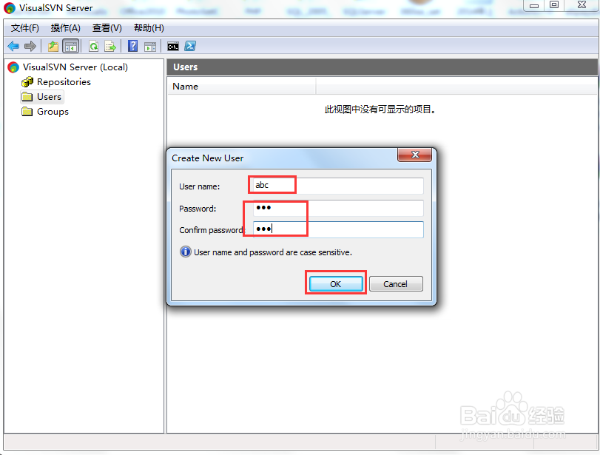Screen dimensions: 600x455
Task: Click the Up one level folder icon
Action: 53,47
